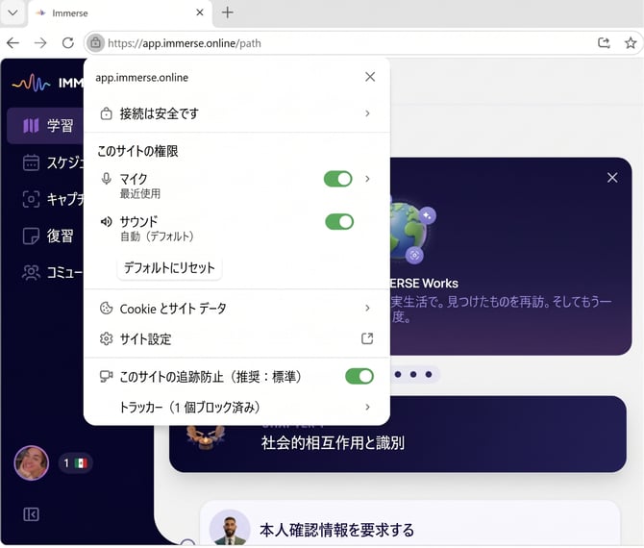
Task: Click the 学習 map icon
Action: (x=31, y=126)
